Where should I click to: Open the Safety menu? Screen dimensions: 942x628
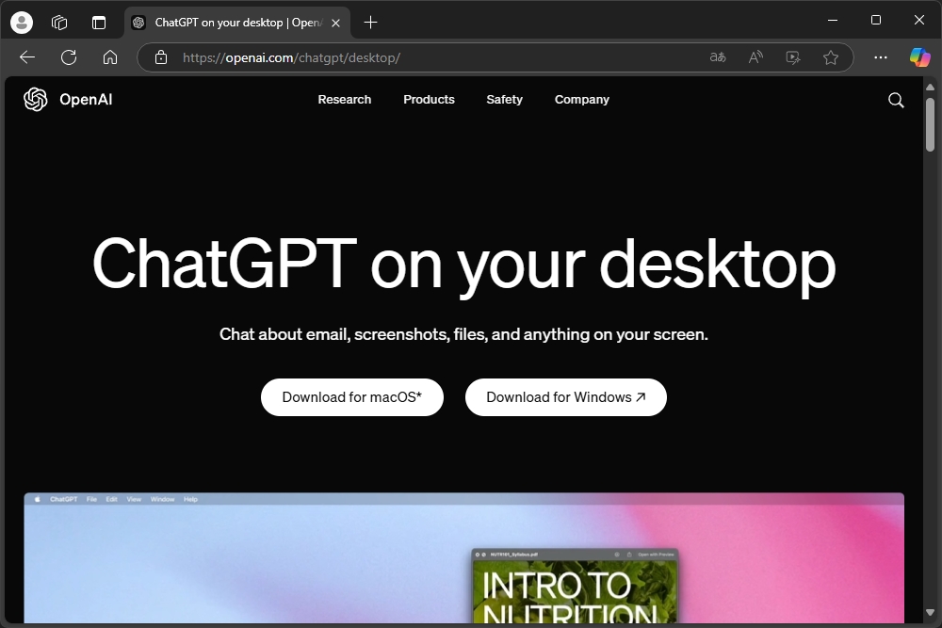coord(505,100)
